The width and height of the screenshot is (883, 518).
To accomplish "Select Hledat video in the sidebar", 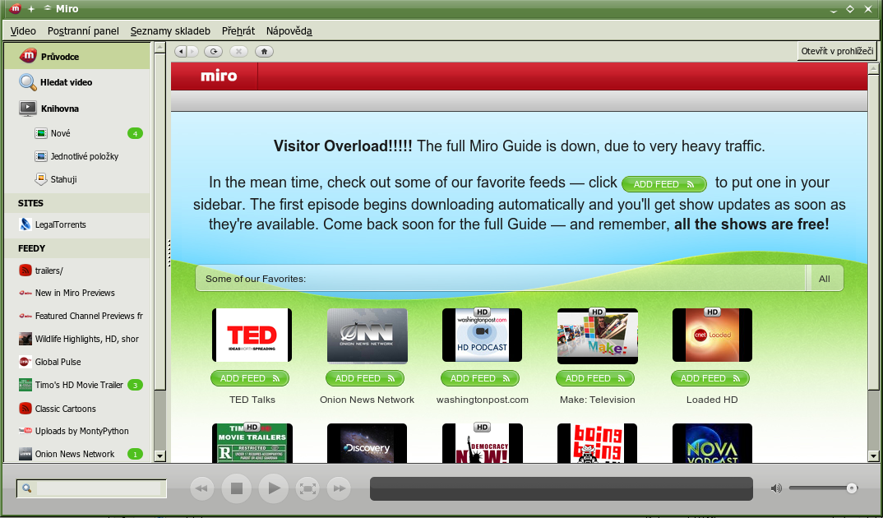I will coord(77,82).
